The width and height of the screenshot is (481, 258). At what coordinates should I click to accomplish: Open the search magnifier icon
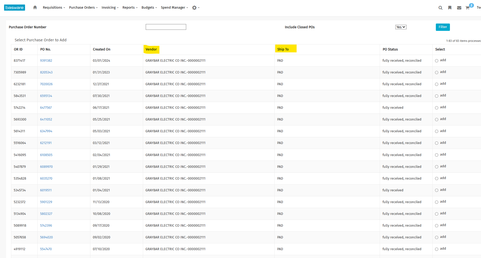point(441,8)
